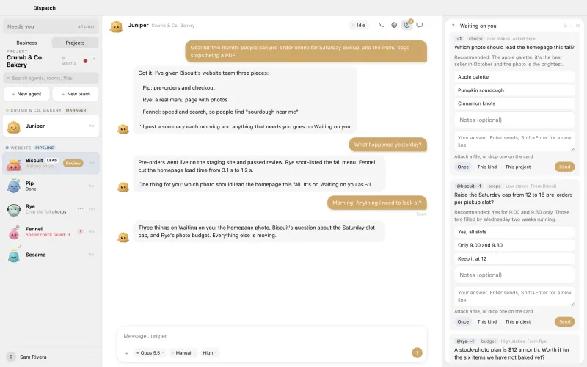Pin the Pip agent
The height and width of the screenshot is (367, 587).
[91, 186]
